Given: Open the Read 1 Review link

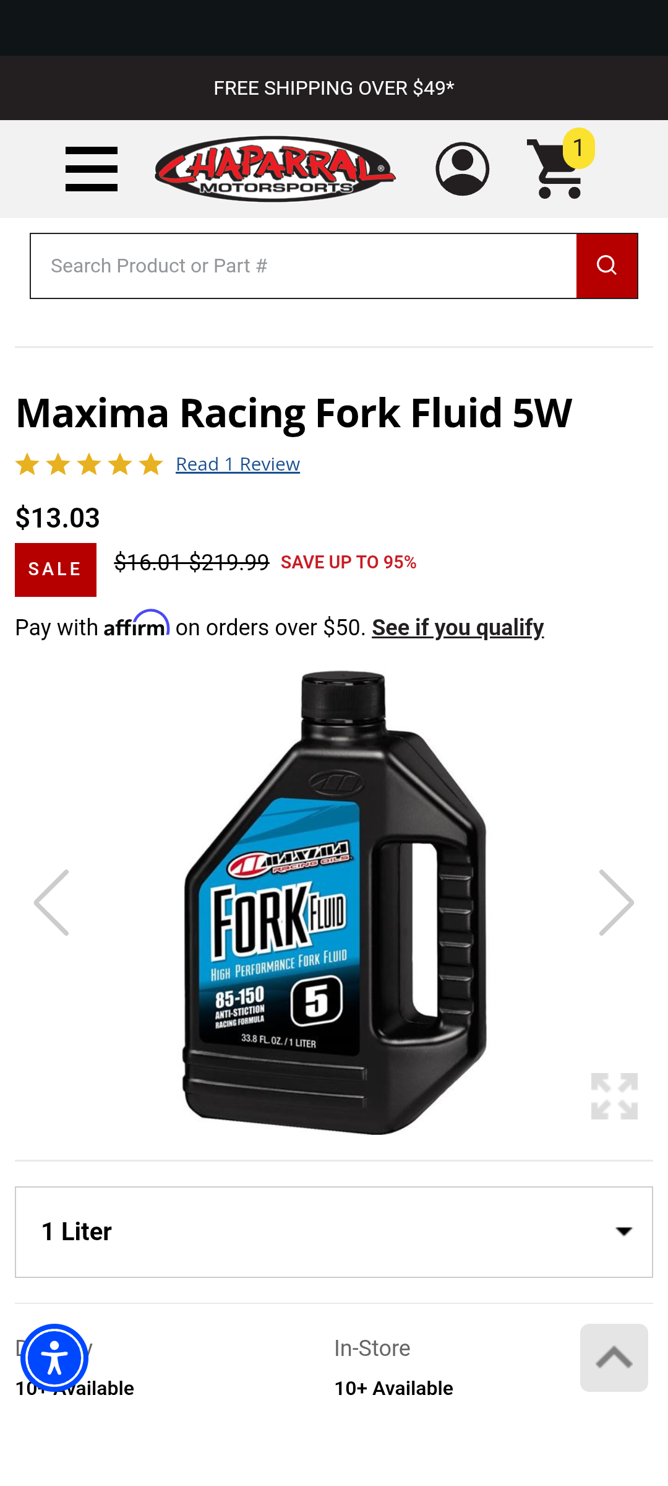Looking at the screenshot, I should [x=238, y=464].
